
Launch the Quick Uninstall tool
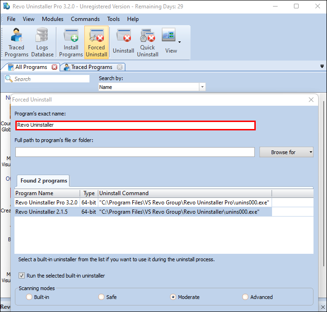tap(148, 42)
